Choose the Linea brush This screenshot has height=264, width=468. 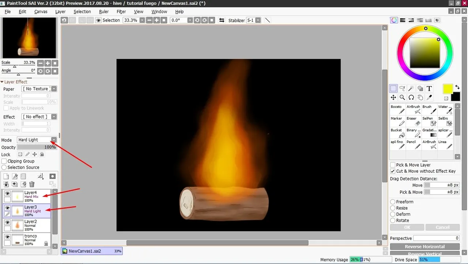445,144
